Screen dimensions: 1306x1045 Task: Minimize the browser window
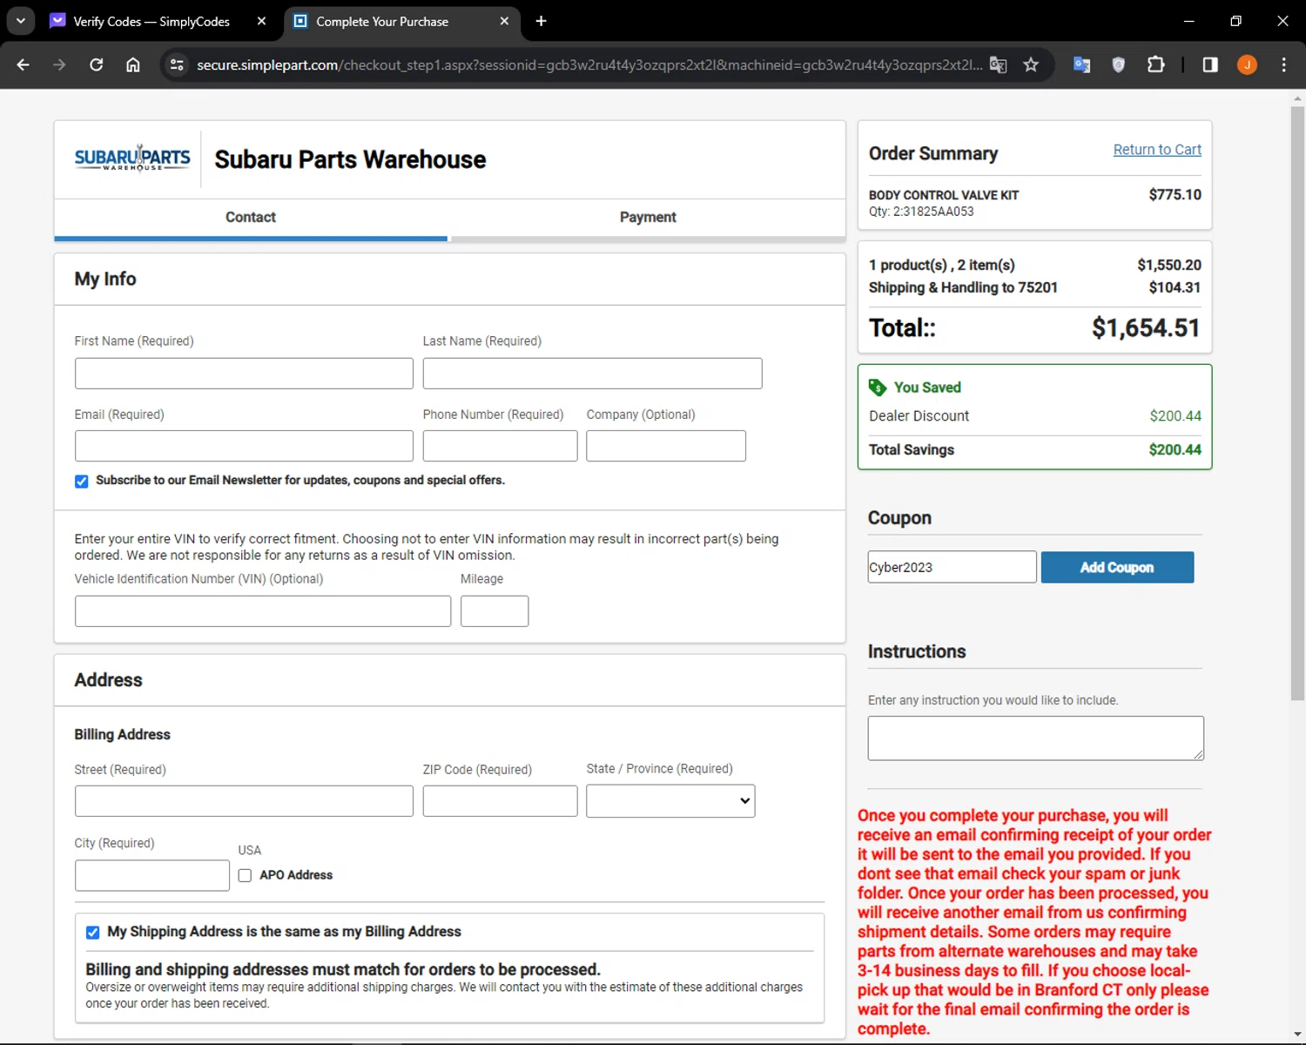tap(1188, 21)
